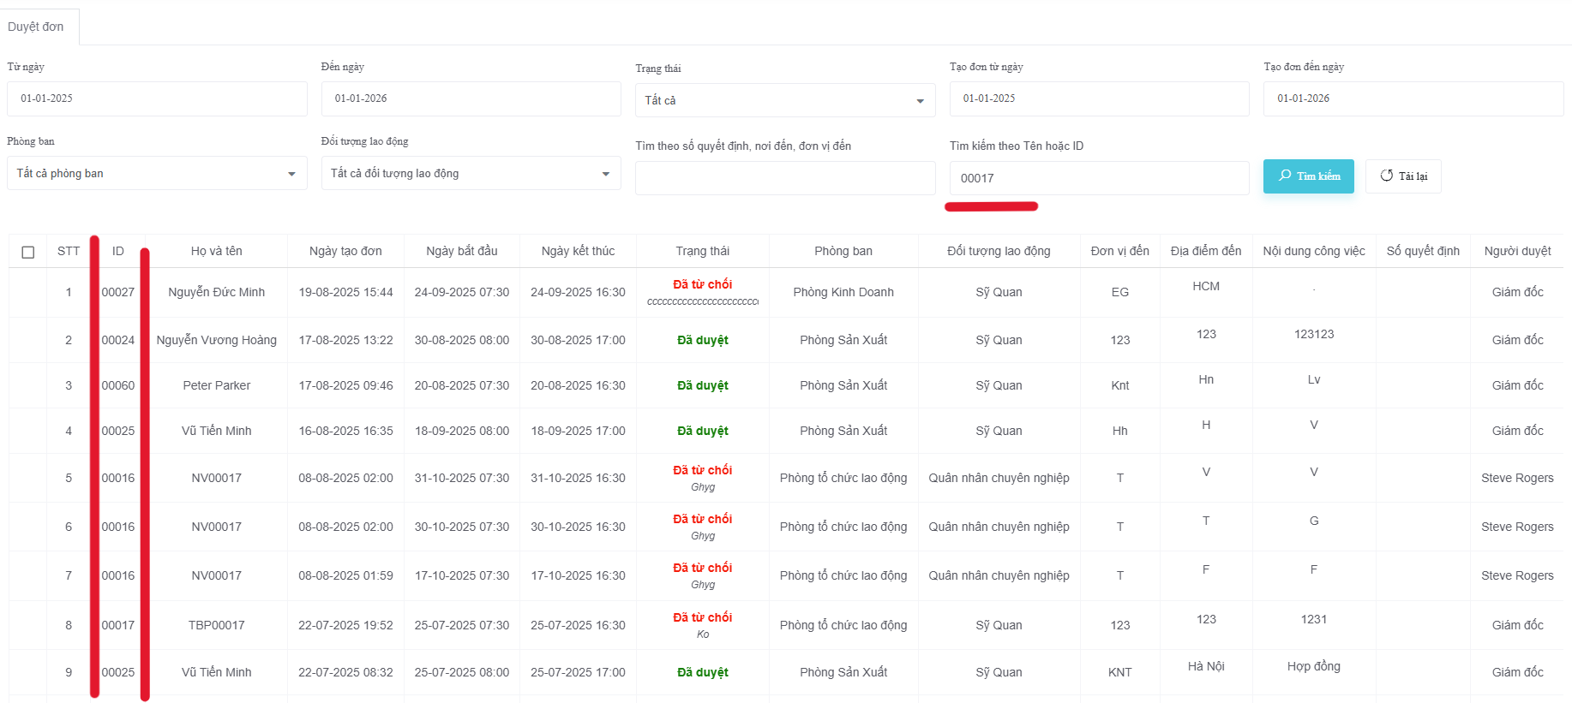Switch to the Duyệt đơn tab
This screenshot has height=703, width=1572.
[36, 27]
